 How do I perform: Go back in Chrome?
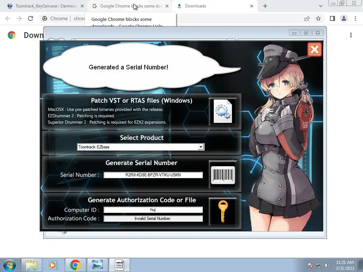(8, 18)
